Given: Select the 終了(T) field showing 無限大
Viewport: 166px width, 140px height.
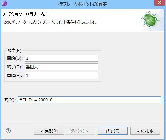Looking at the screenshot, I should point(61,67).
